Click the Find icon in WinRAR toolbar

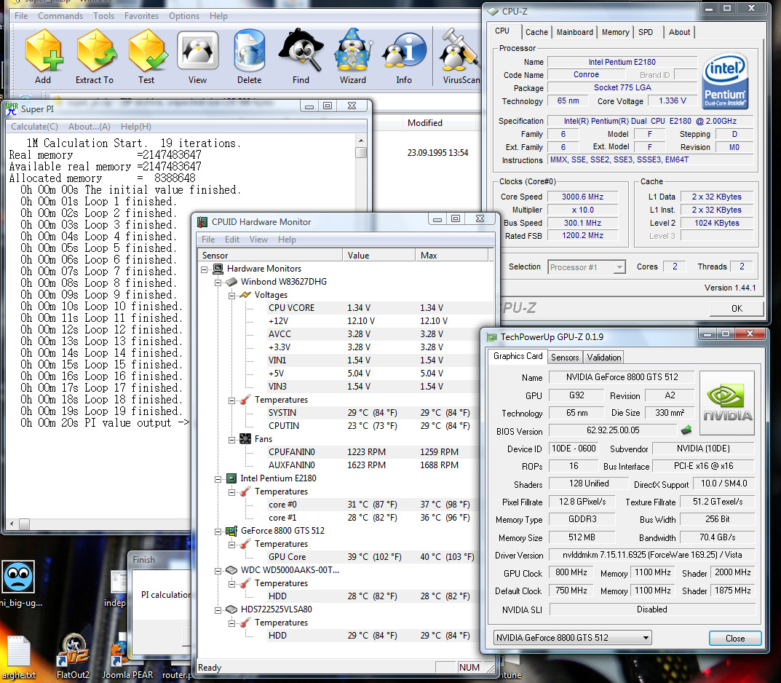(x=301, y=51)
